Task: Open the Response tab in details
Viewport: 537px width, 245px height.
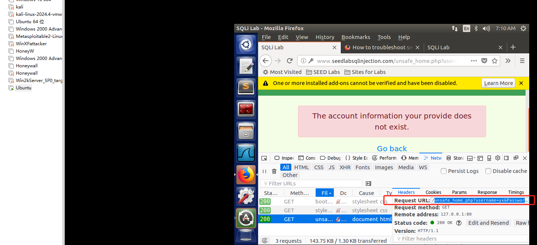Action: click(487, 192)
